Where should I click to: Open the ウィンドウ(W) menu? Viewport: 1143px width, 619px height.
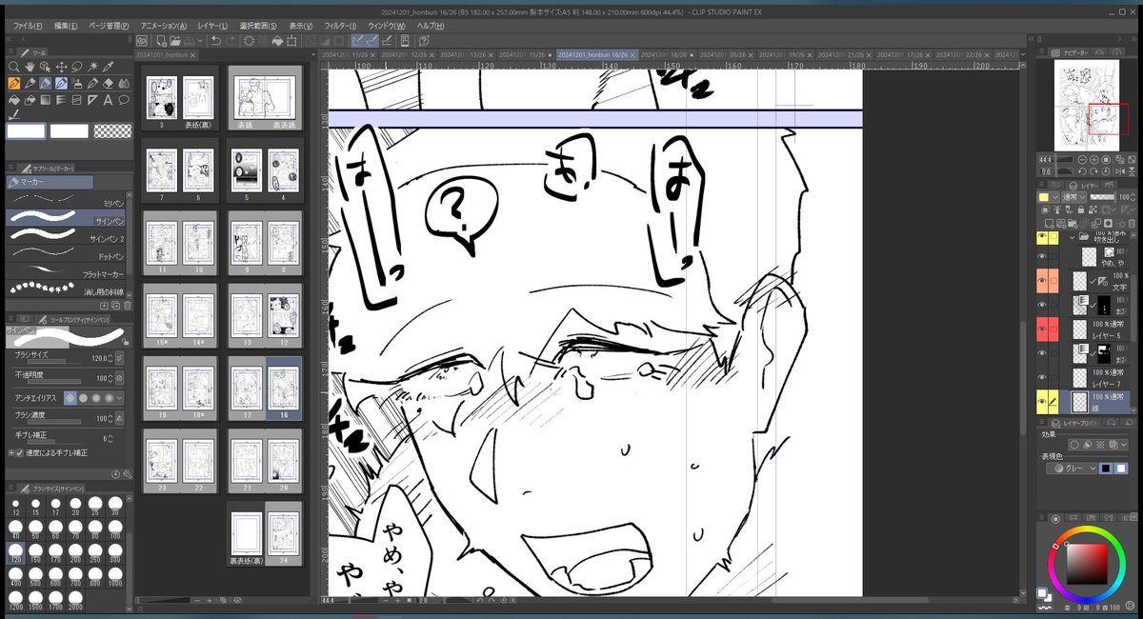(386, 26)
